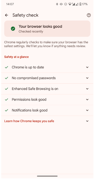
Task: Tap the checkmark beside Notifications look good
Action: 7,110
